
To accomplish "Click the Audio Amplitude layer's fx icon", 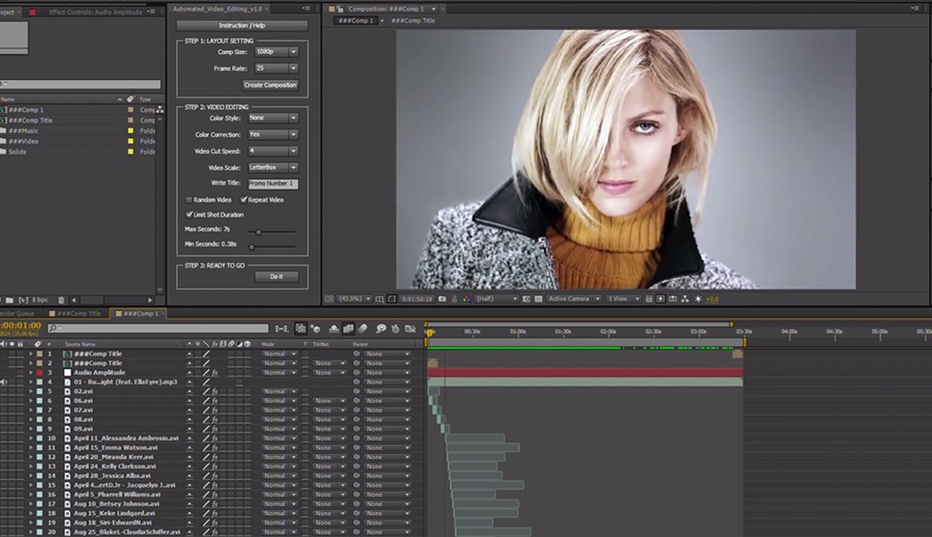I will (x=214, y=374).
